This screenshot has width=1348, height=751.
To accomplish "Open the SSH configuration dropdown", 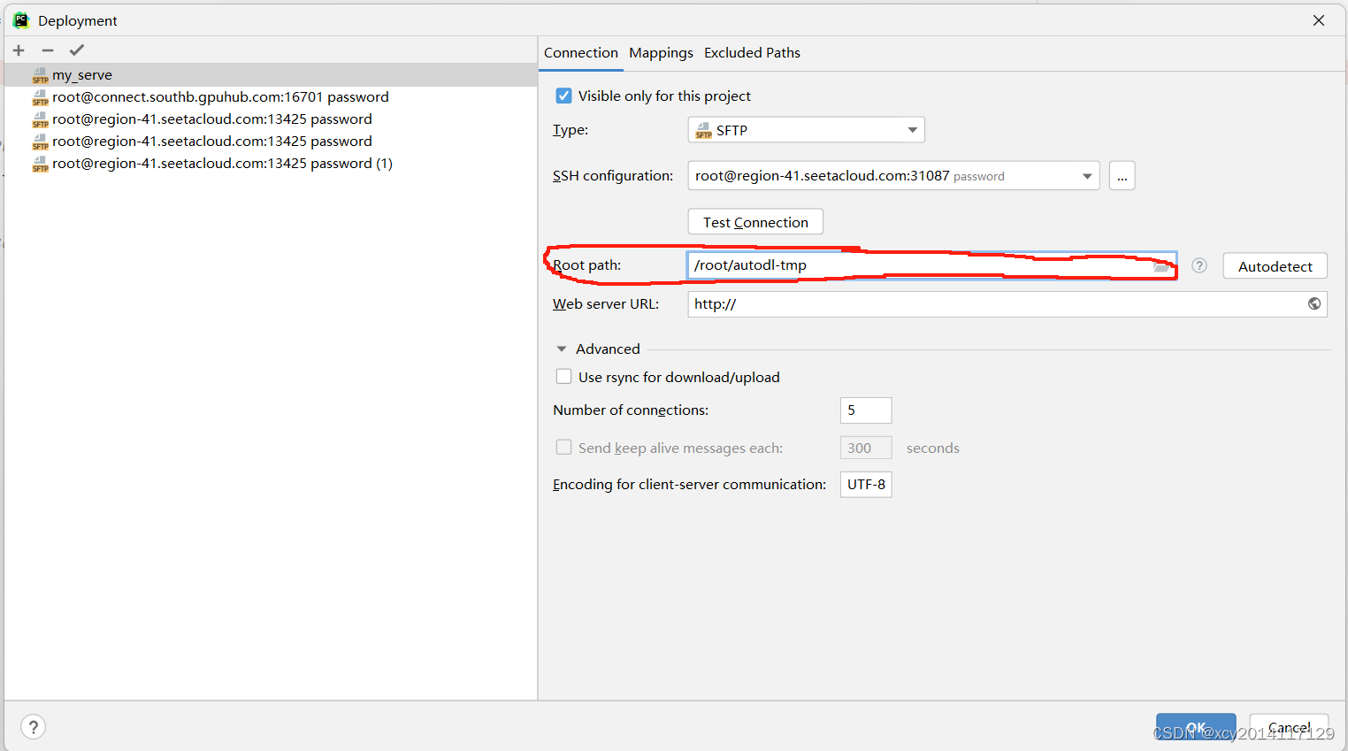I will pos(1087,175).
